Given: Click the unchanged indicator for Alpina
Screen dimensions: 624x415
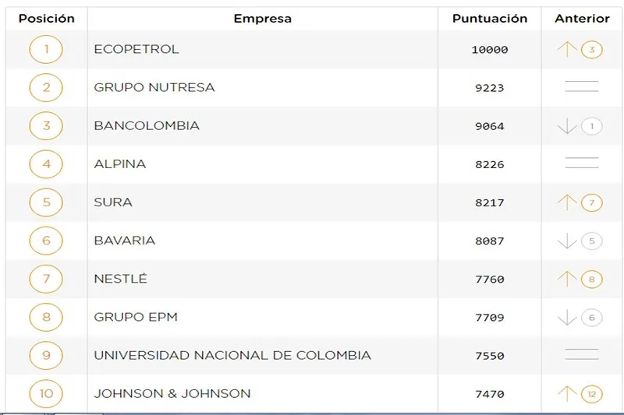Looking at the screenshot, I should (x=582, y=164).
